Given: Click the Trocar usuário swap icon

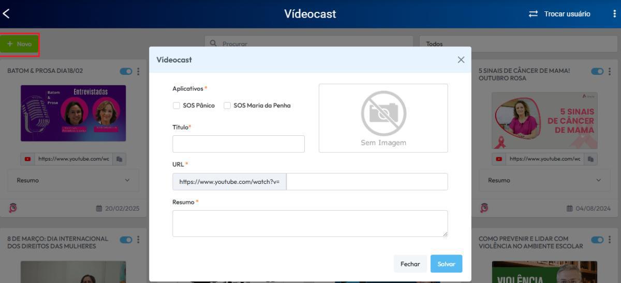Looking at the screenshot, I should [533, 14].
